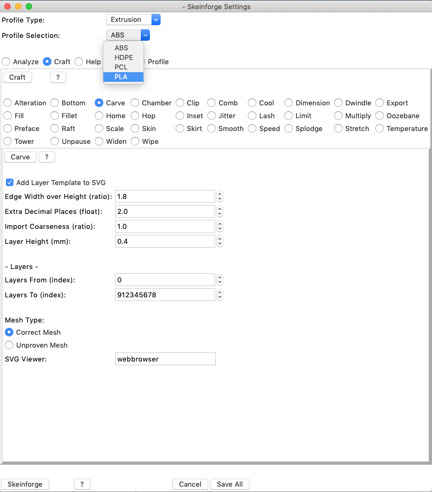Image resolution: width=432 pixels, height=492 pixels.
Task: Select the Temperature plugin option
Action: tap(380, 129)
